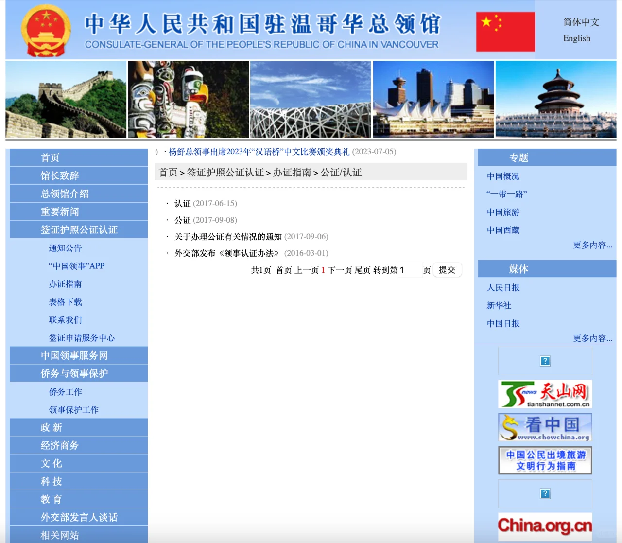Click 更多内容 under the 媒体 section

(x=592, y=338)
